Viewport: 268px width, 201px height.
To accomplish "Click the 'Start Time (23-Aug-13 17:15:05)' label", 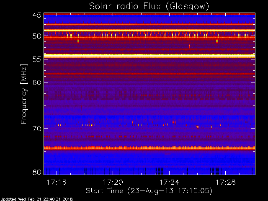I will pyautogui.click(x=149, y=191).
